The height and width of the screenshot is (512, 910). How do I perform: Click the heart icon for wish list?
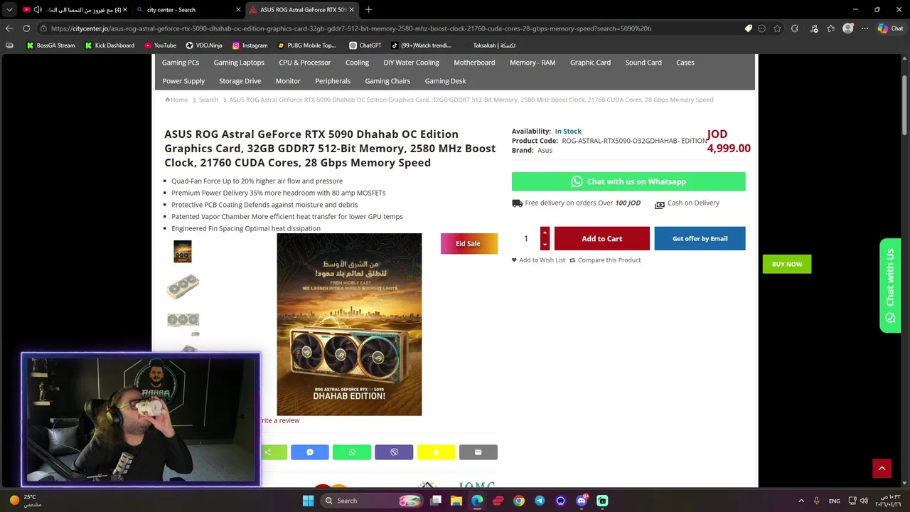click(514, 260)
